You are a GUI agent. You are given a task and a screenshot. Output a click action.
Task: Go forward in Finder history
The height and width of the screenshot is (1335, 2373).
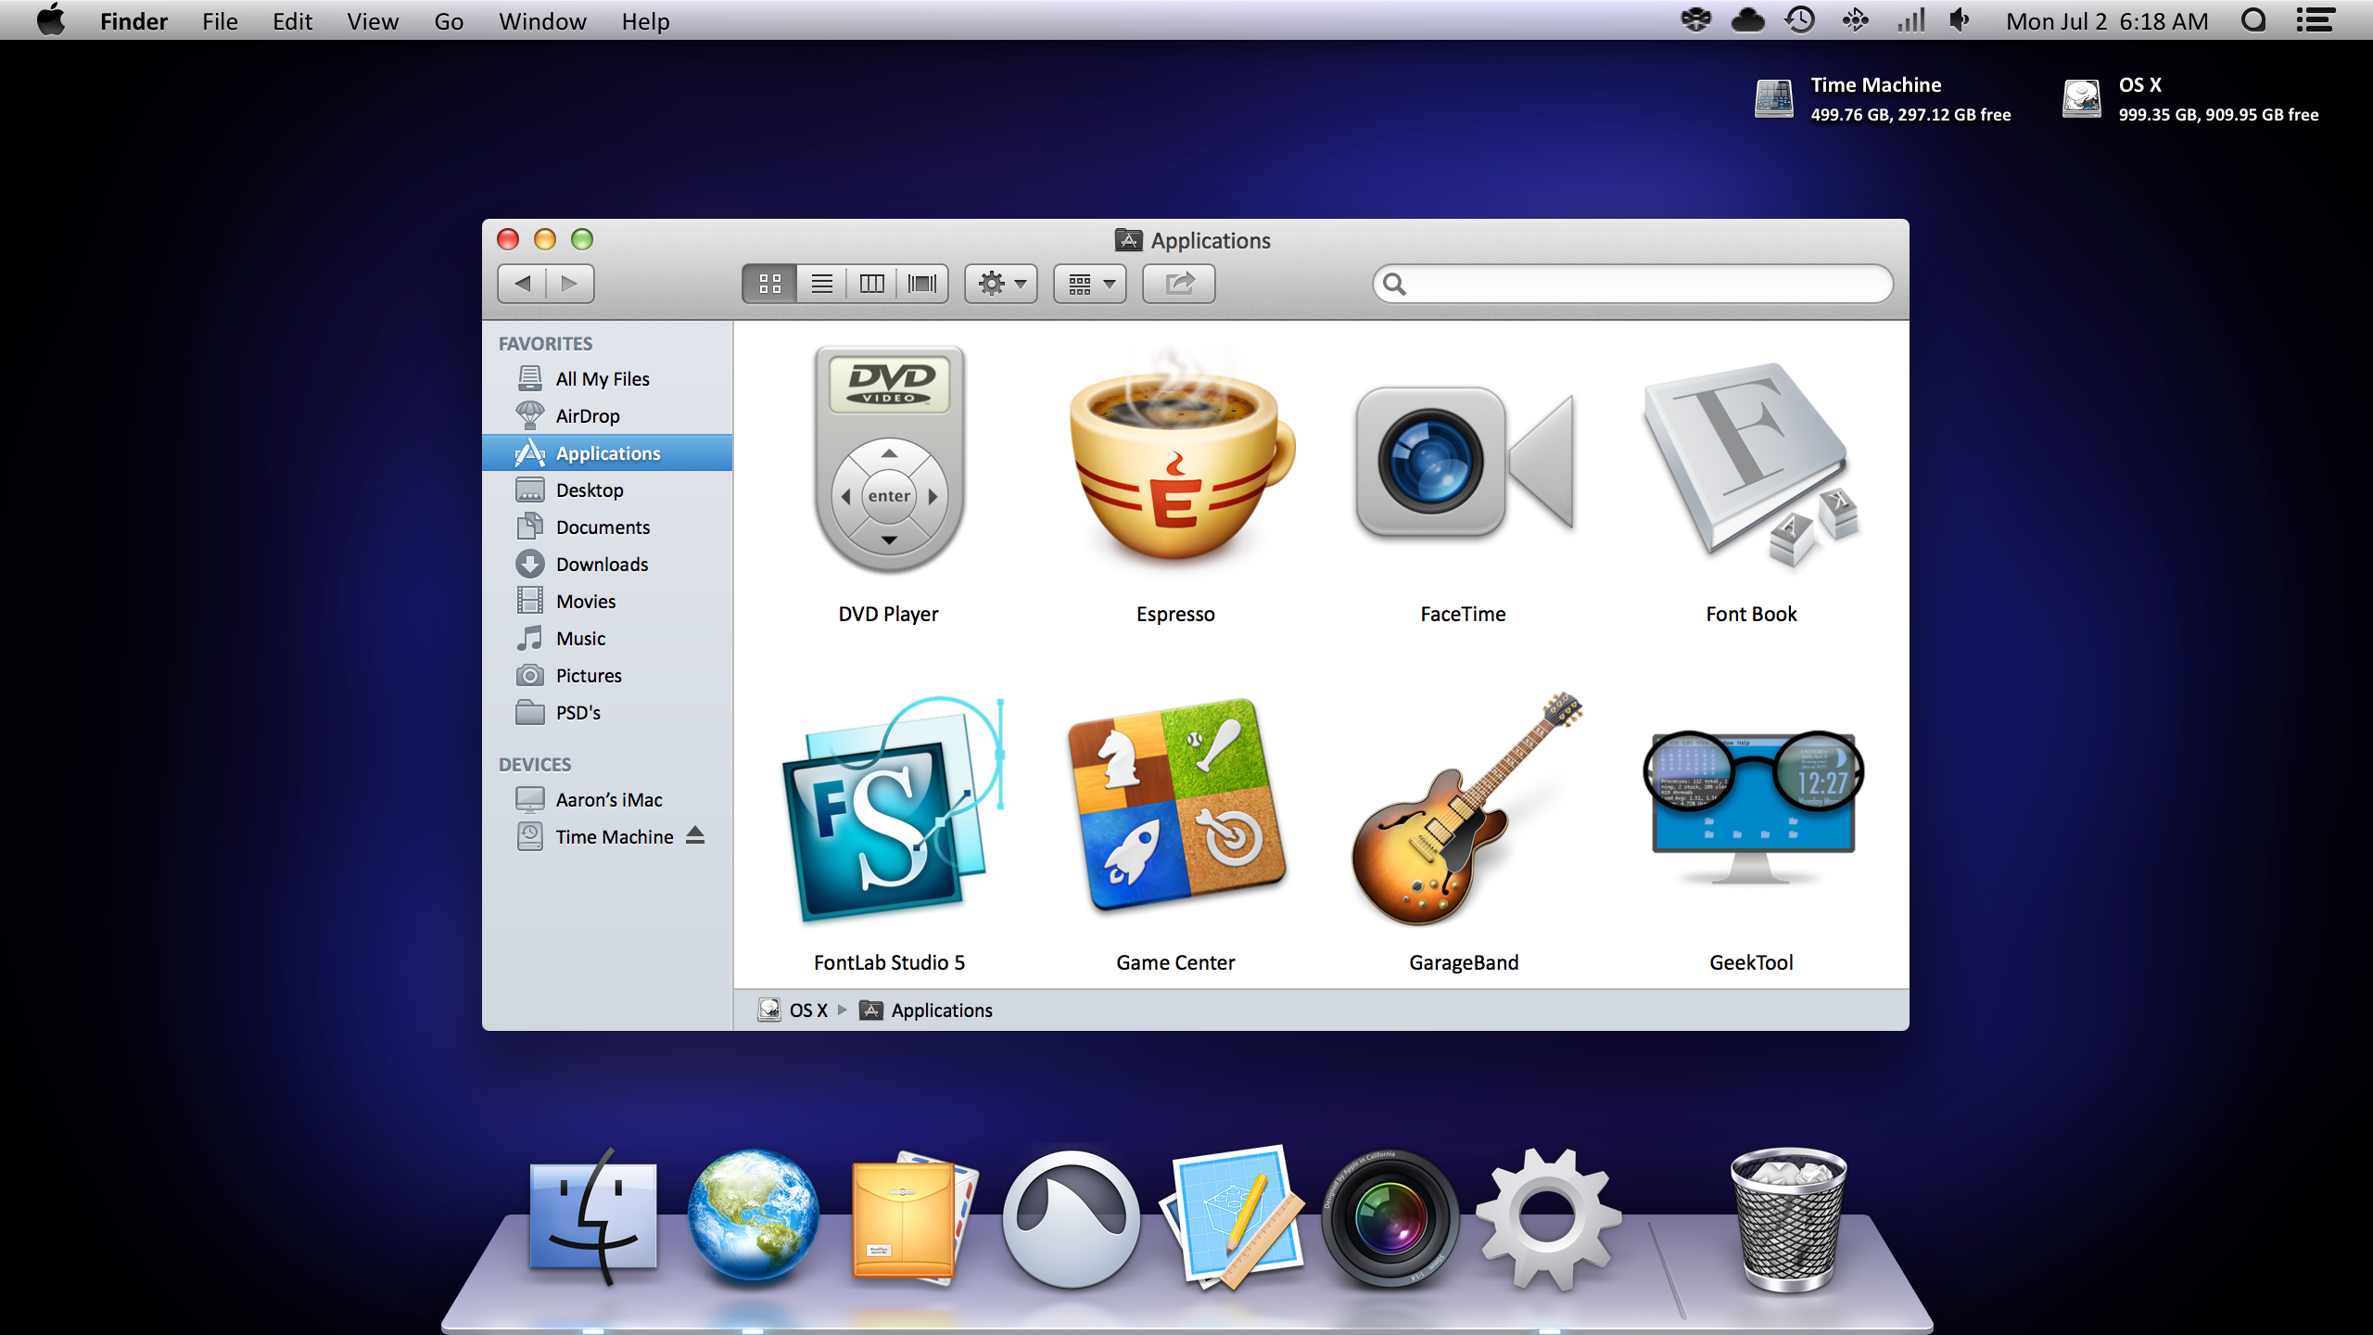pyautogui.click(x=570, y=284)
